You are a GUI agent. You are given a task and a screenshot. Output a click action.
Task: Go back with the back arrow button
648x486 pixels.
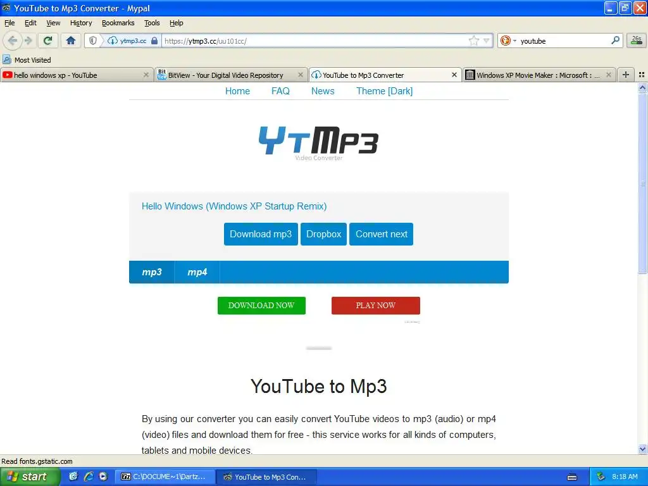(13, 40)
